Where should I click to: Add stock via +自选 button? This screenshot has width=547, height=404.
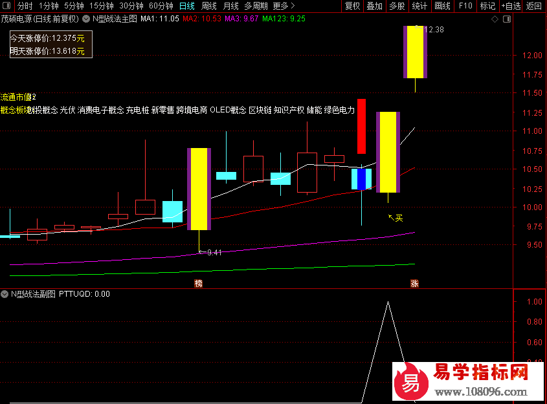511,6
